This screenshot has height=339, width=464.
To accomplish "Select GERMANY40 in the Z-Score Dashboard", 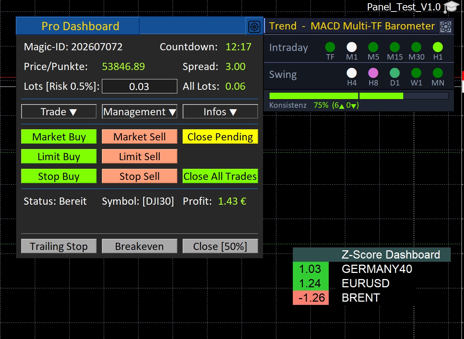I will [377, 269].
